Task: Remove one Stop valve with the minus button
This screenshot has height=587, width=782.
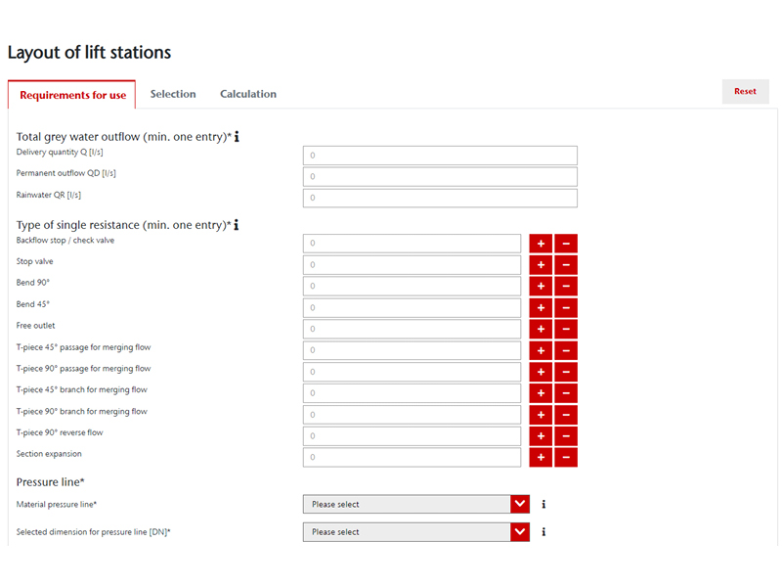Action: 566,265
